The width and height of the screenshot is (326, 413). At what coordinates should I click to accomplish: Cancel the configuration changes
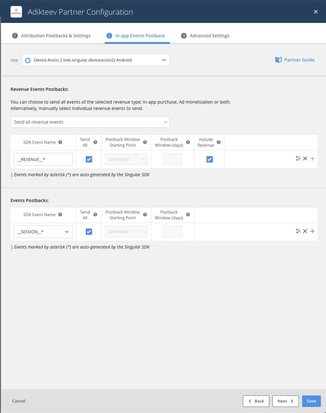pos(18,401)
